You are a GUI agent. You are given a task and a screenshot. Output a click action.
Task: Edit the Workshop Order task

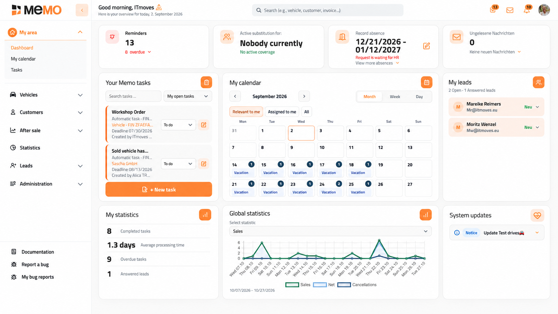[x=204, y=125]
